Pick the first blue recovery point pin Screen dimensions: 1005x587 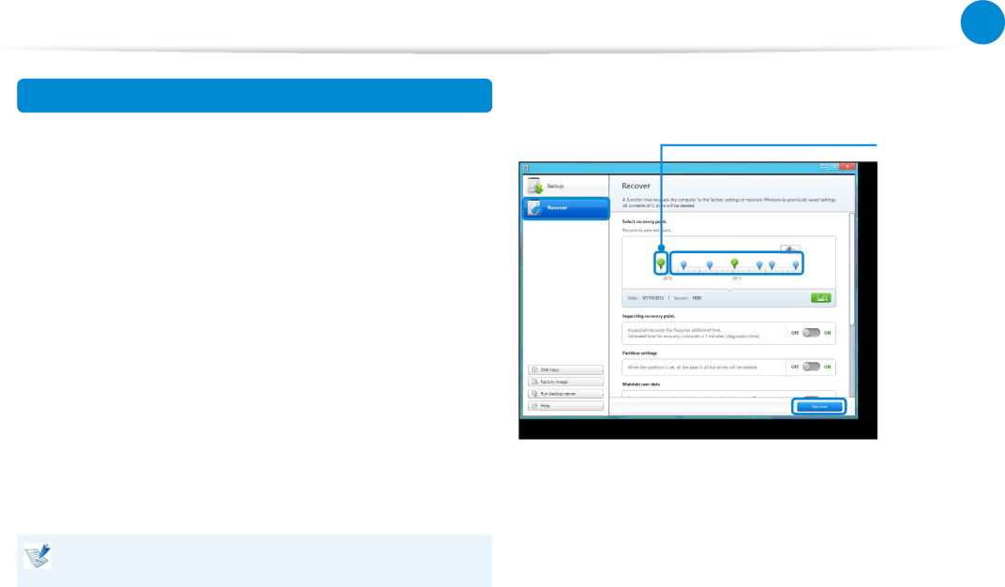(683, 265)
